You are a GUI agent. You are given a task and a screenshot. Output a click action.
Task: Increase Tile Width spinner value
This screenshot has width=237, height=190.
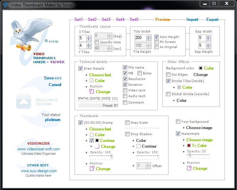tap(149, 36)
